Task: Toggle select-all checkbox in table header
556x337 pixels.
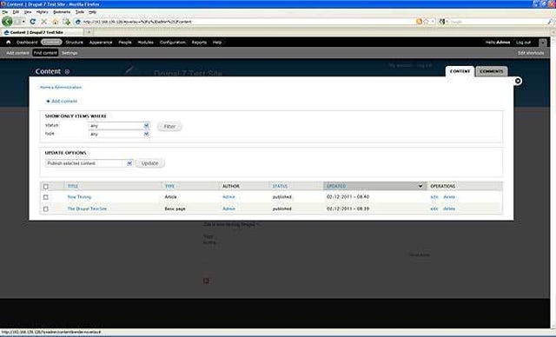Action: (46, 187)
